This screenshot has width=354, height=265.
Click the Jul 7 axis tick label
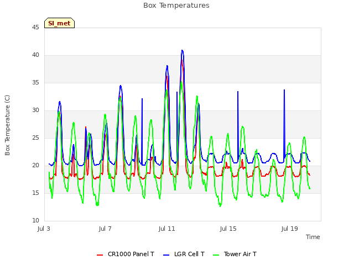[x=105, y=229]
